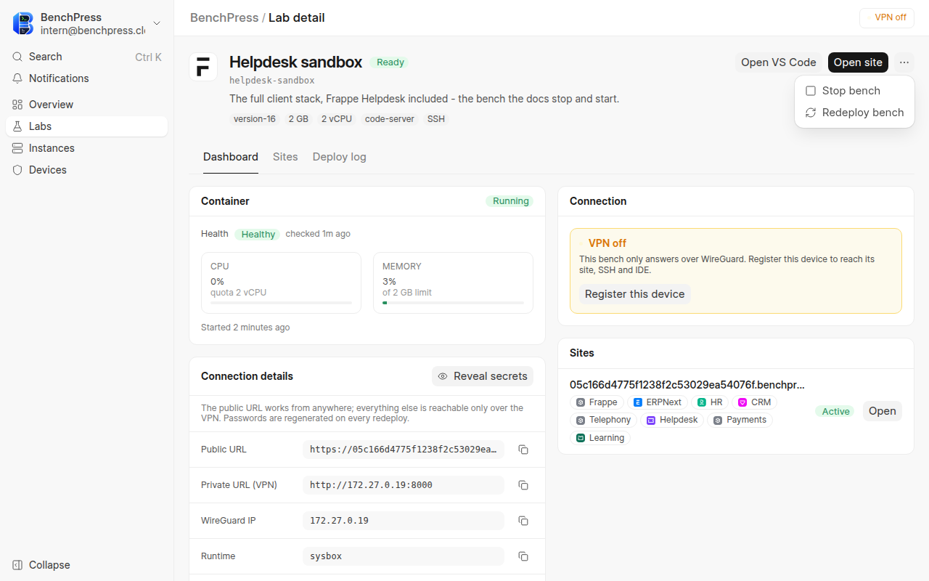Click the Overview grid icon
This screenshot has width=929, height=581.
tap(17, 105)
